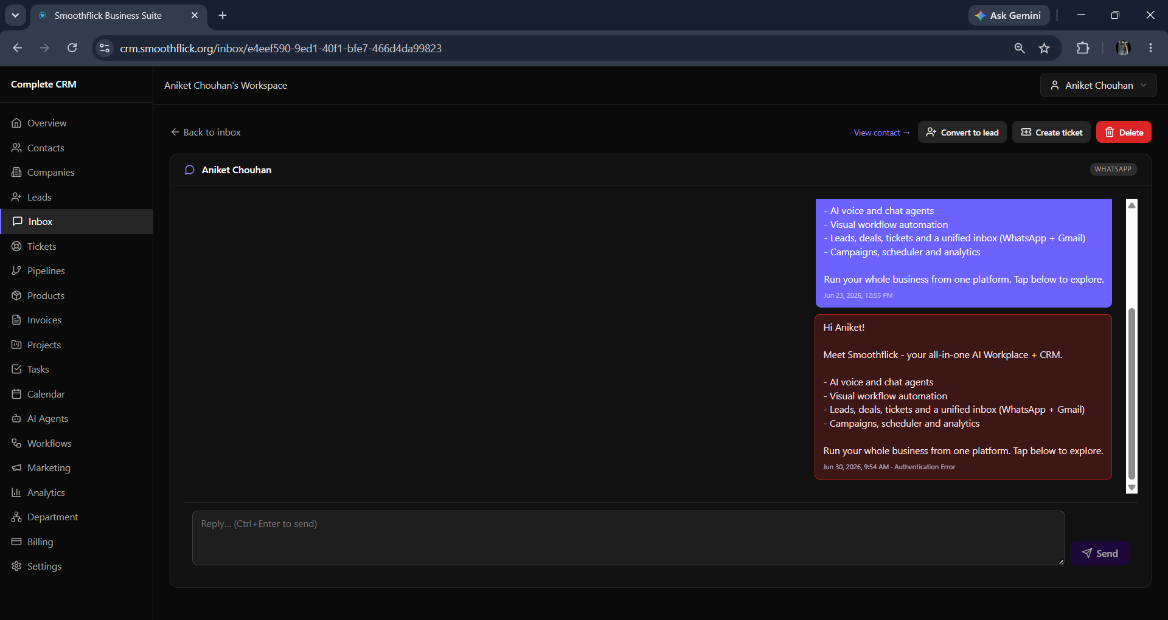Navigate to Tickets in the sidebar
This screenshot has height=620, width=1168.
(x=77, y=246)
